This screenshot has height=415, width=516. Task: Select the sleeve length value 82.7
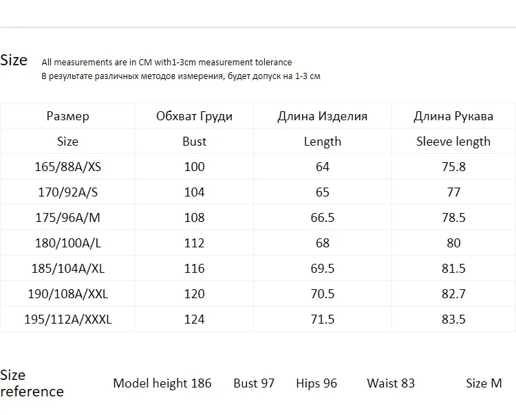[x=453, y=294]
